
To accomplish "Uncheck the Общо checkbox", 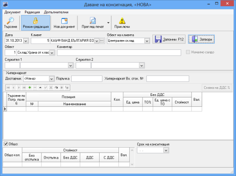I will [6, 144].
